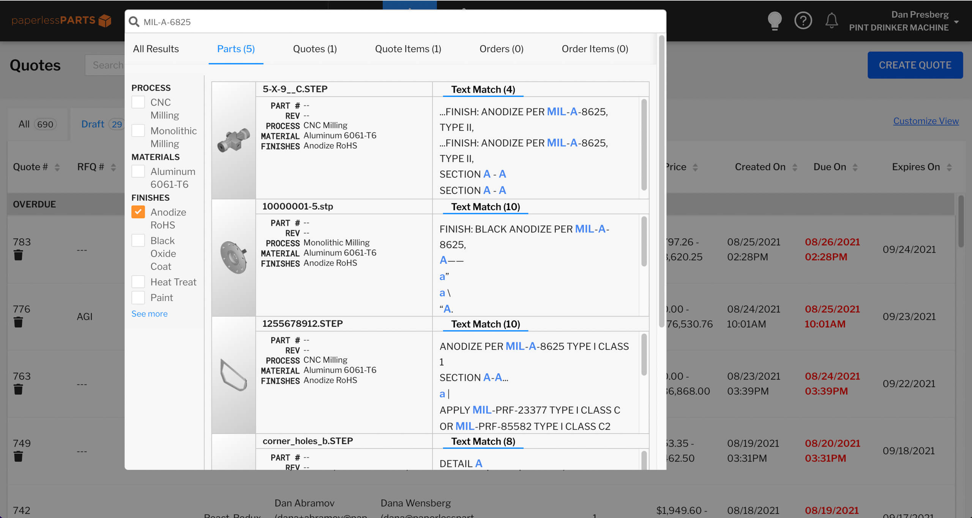Image resolution: width=972 pixels, height=518 pixels.
Task: Open Text Match (10) for 10000001-5.stp
Action: tap(485, 207)
